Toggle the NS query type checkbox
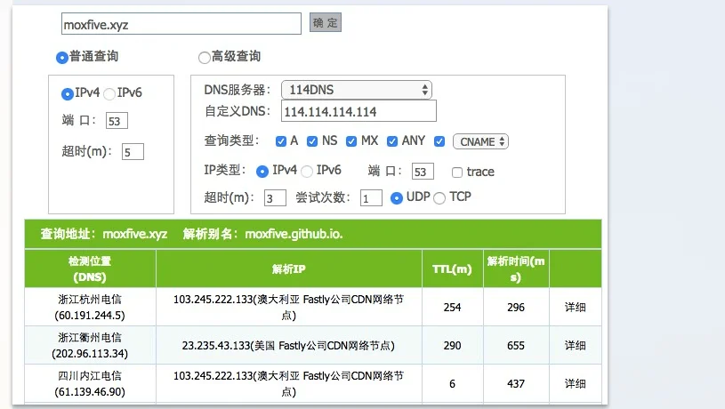Image resolution: width=725 pixels, height=409 pixels. (x=312, y=141)
